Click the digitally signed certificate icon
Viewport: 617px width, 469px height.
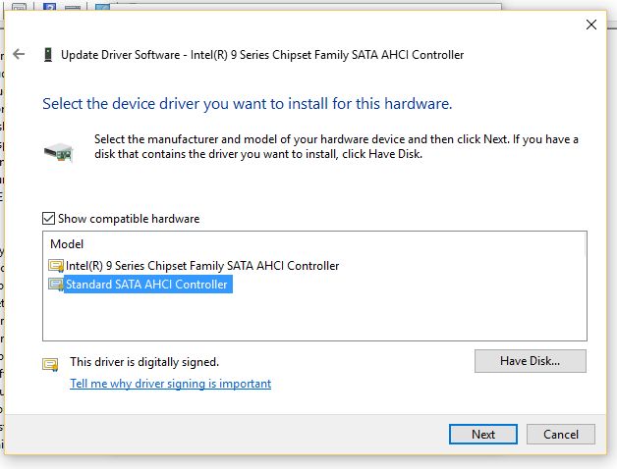point(50,363)
